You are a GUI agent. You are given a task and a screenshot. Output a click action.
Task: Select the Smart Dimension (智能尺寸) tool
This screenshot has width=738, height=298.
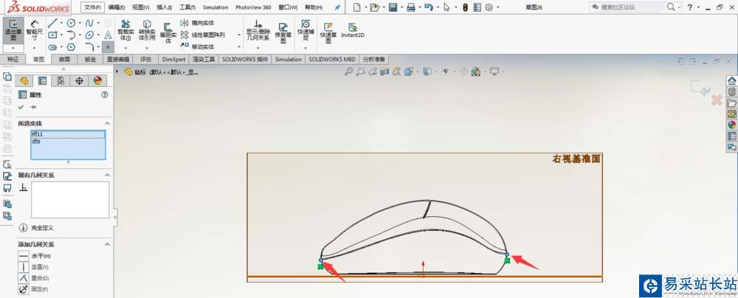pyautogui.click(x=34, y=30)
